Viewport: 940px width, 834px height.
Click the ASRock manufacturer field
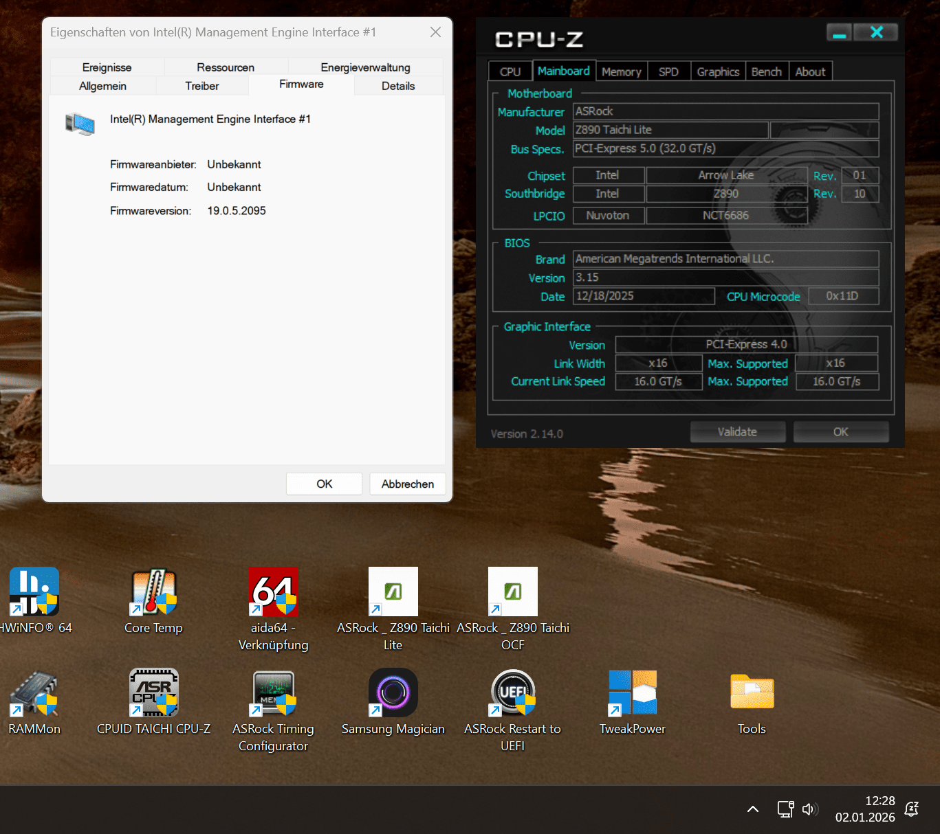tap(726, 111)
